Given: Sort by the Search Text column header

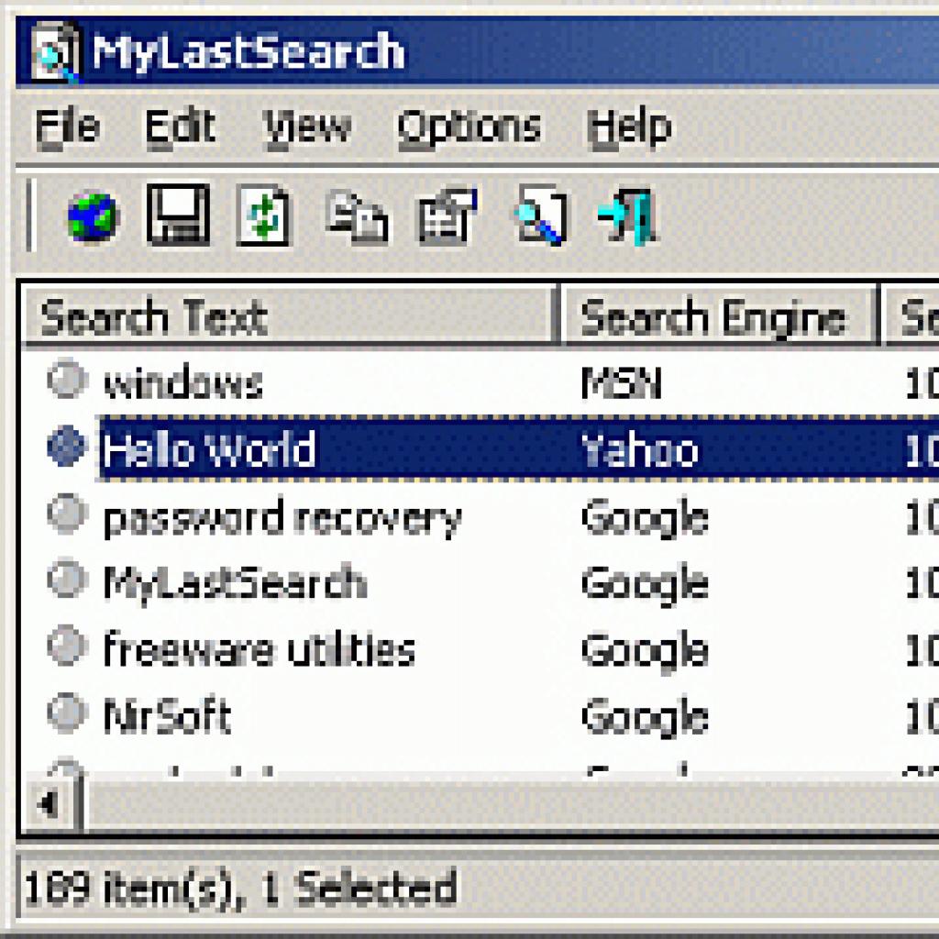Looking at the screenshot, I should click(x=290, y=316).
